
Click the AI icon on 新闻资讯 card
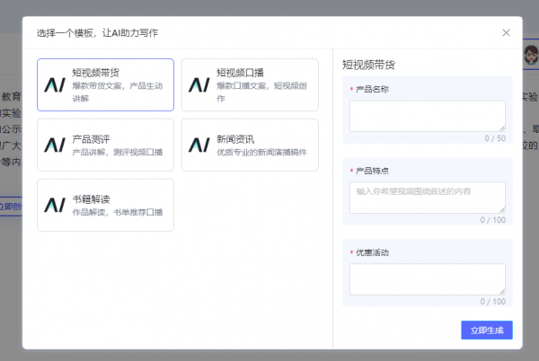pyautogui.click(x=199, y=145)
